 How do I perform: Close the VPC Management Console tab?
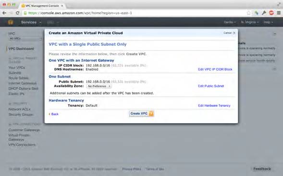[62, 6]
